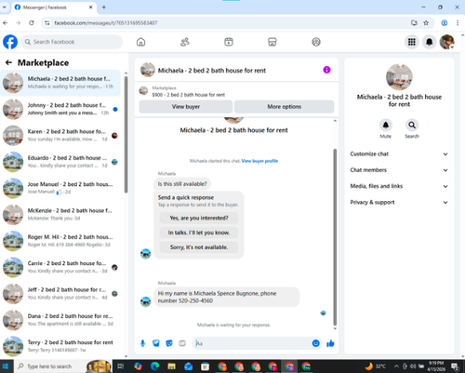Switch to the Messenger | Facebook tab
This screenshot has width=465, height=373.
[x=54, y=7]
